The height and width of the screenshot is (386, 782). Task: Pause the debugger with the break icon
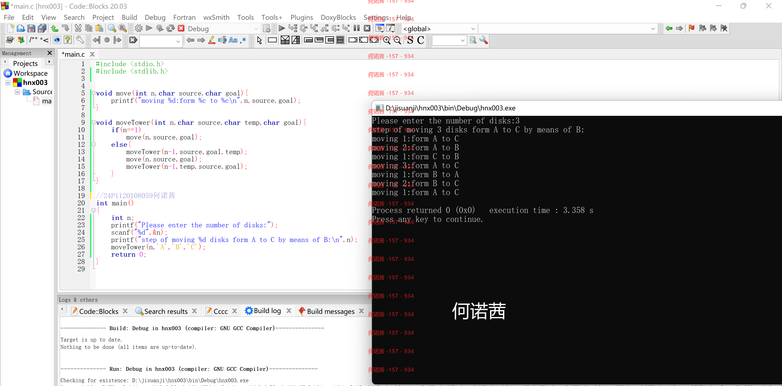[x=357, y=28]
